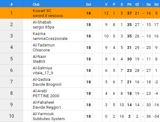Open the Al-Yarmouk club entry
The width and height of the screenshot is (160, 122).
[x=43, y=114]
